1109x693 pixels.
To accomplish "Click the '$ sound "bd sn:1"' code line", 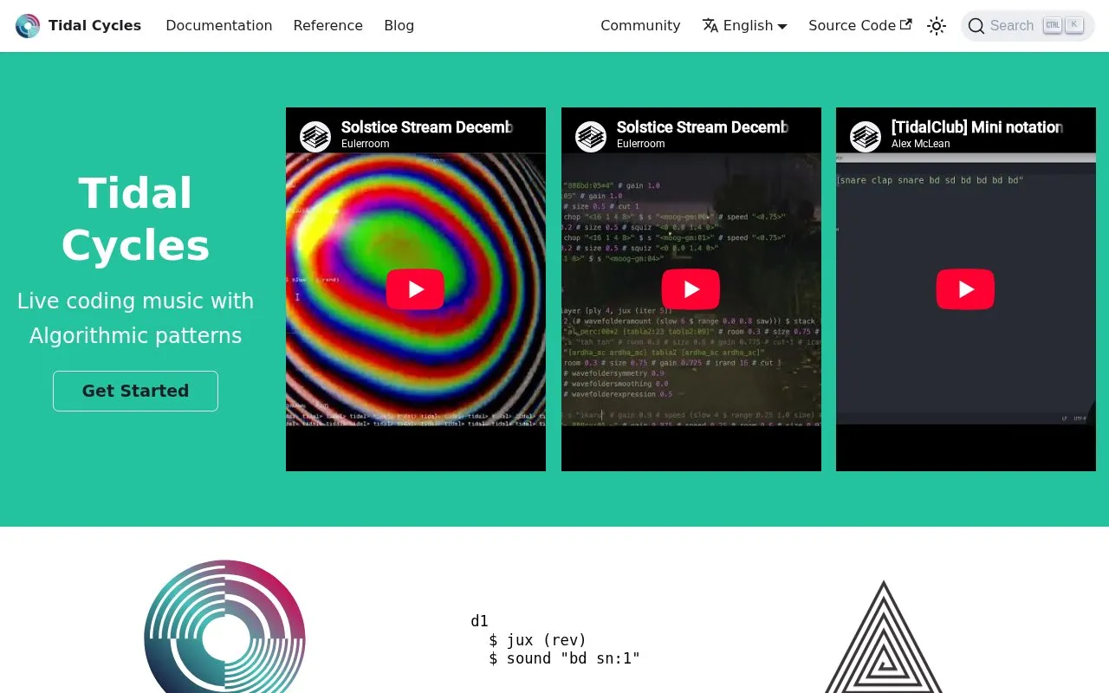I will point(565,658).
